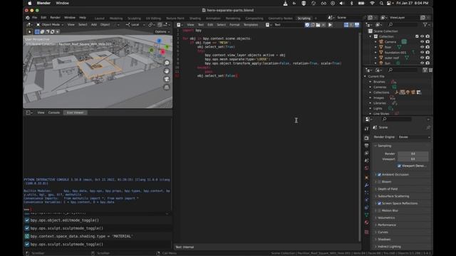
Task: Open the Material properties tab icon
Action: click(x=366, y=223)
